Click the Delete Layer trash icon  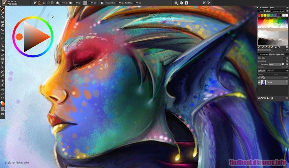click(x=287, y=98)
